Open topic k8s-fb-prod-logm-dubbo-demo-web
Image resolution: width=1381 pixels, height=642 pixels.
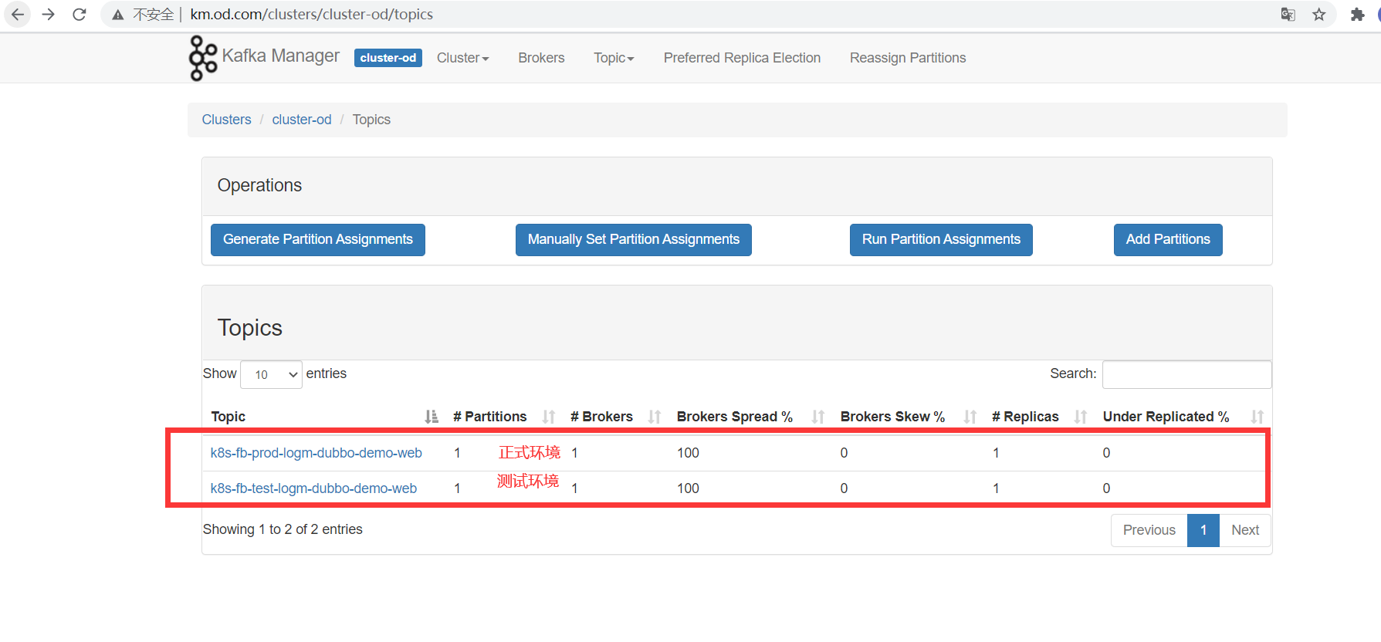pos(316,453)
